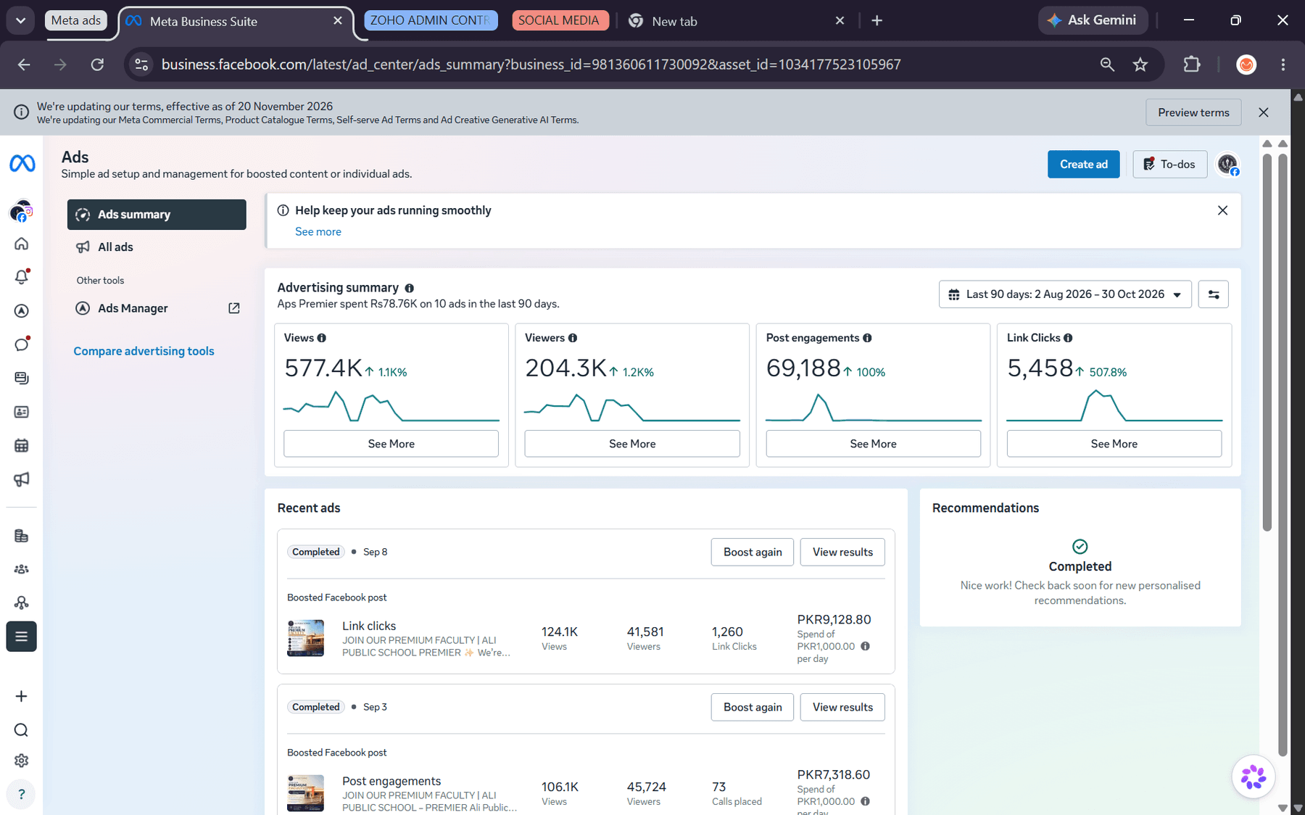Screen dimensions: 1305x815
Task: Open the Home icon in left sidebar
Action: coord(22,244)
